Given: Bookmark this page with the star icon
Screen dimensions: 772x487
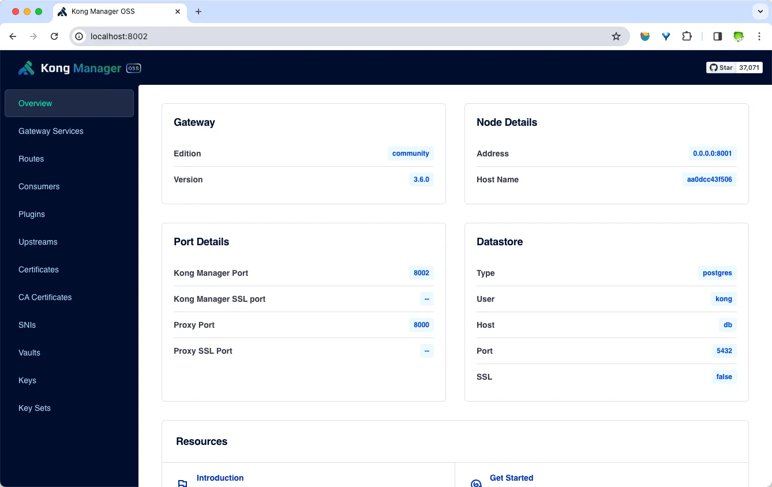Looking at the screenshot, I should 616,36.
